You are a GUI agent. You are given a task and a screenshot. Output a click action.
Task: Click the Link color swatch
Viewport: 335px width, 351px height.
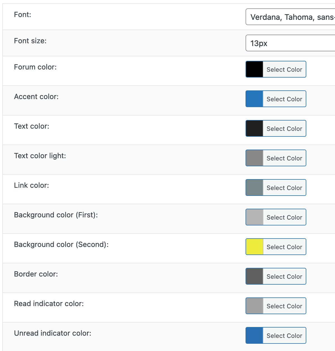tap(254, 187)
